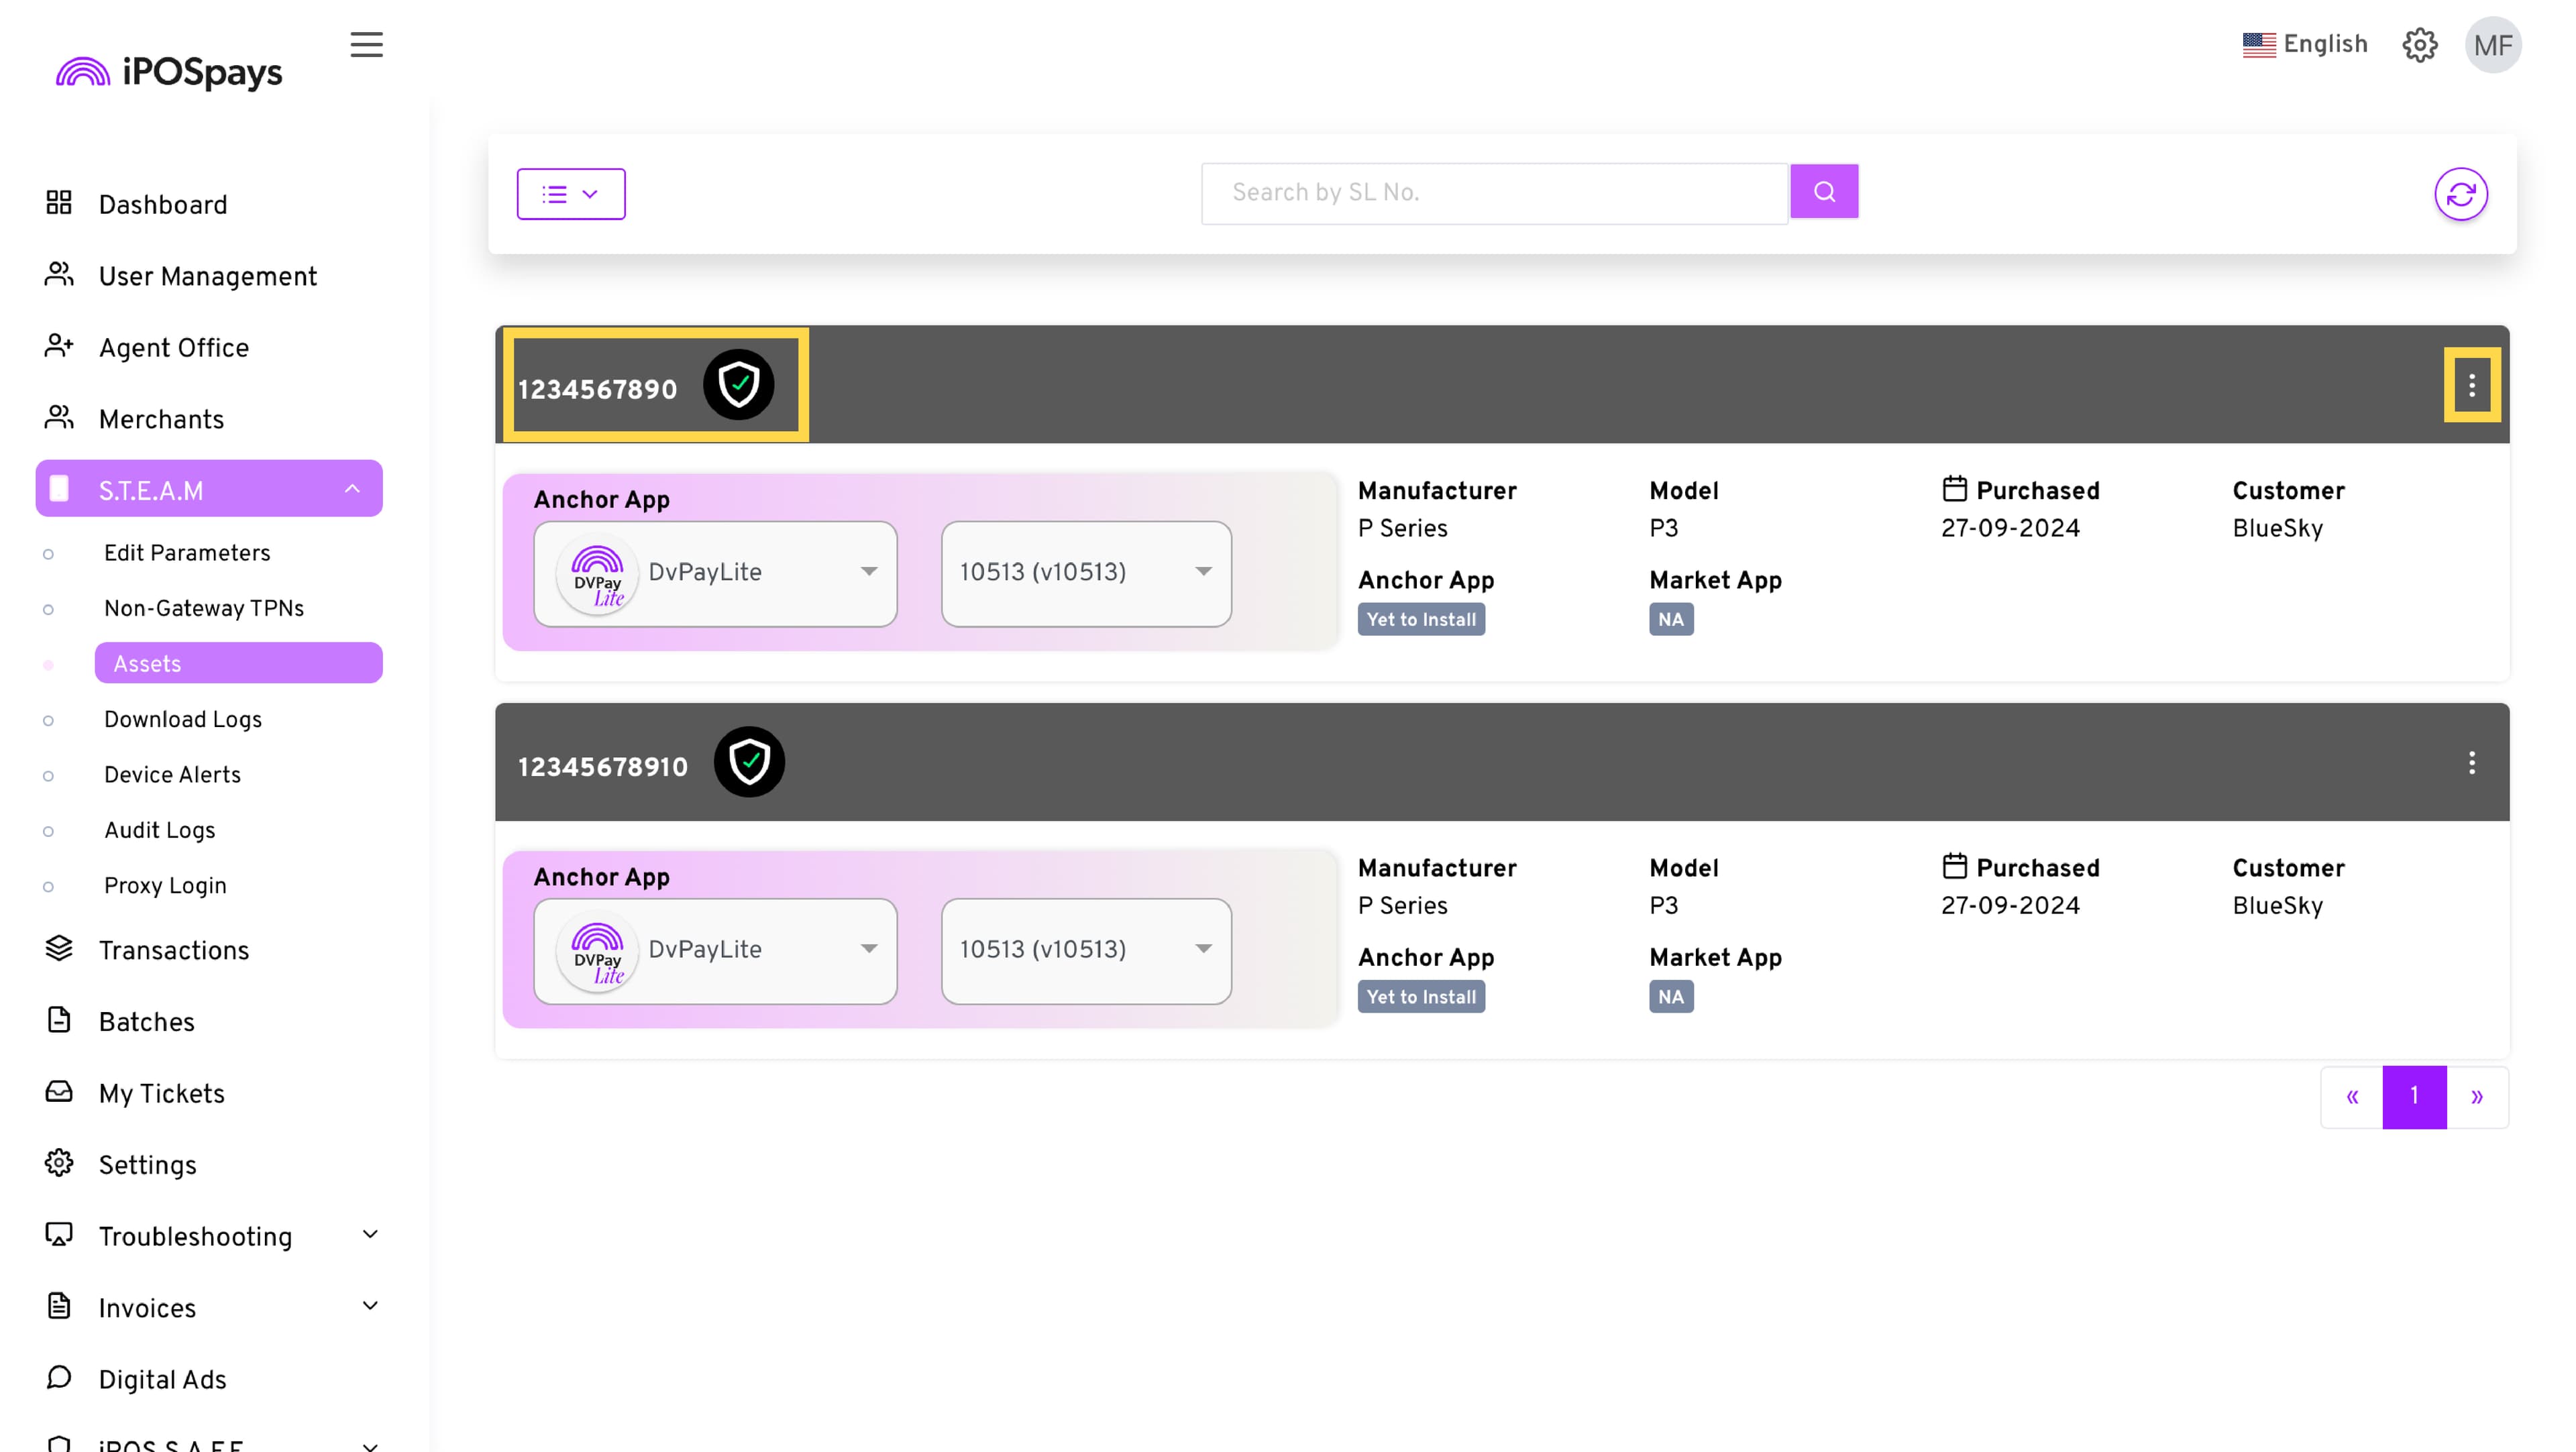Image resolution: width=2576 pixels, height=1452 pixels.
Task: Open Device Alerts submenu item
Action: [x=172, y=775]
